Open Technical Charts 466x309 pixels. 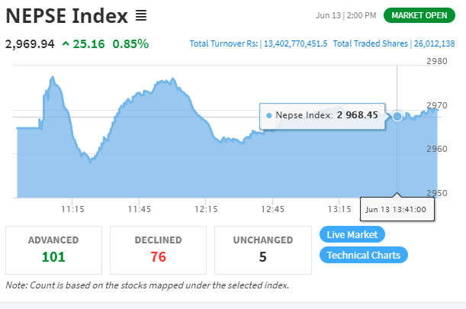click(364, 255)
